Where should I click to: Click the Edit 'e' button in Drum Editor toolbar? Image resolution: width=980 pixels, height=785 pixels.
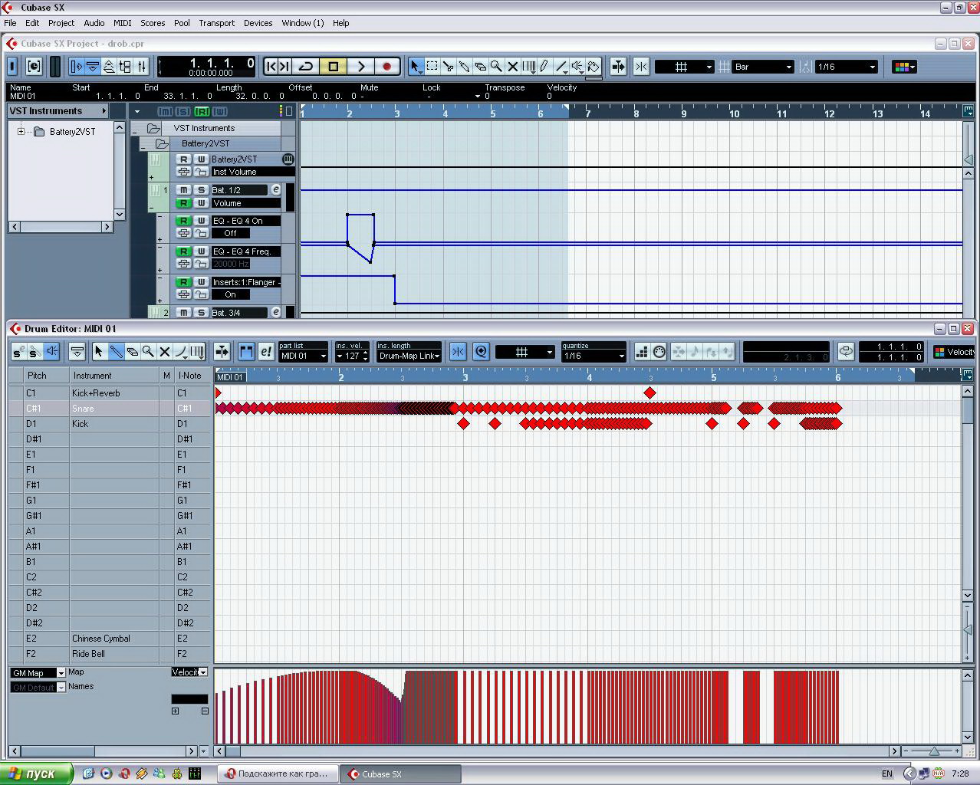(x=265, y=352)
